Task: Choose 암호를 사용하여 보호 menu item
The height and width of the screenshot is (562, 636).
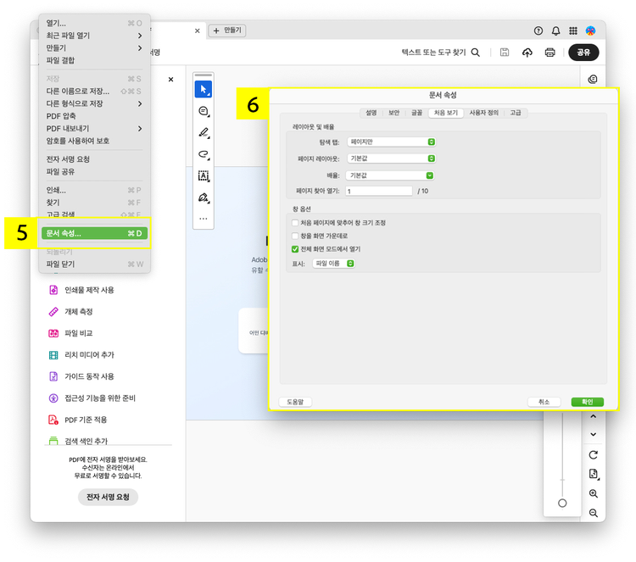Action: (x=94, y=141)
